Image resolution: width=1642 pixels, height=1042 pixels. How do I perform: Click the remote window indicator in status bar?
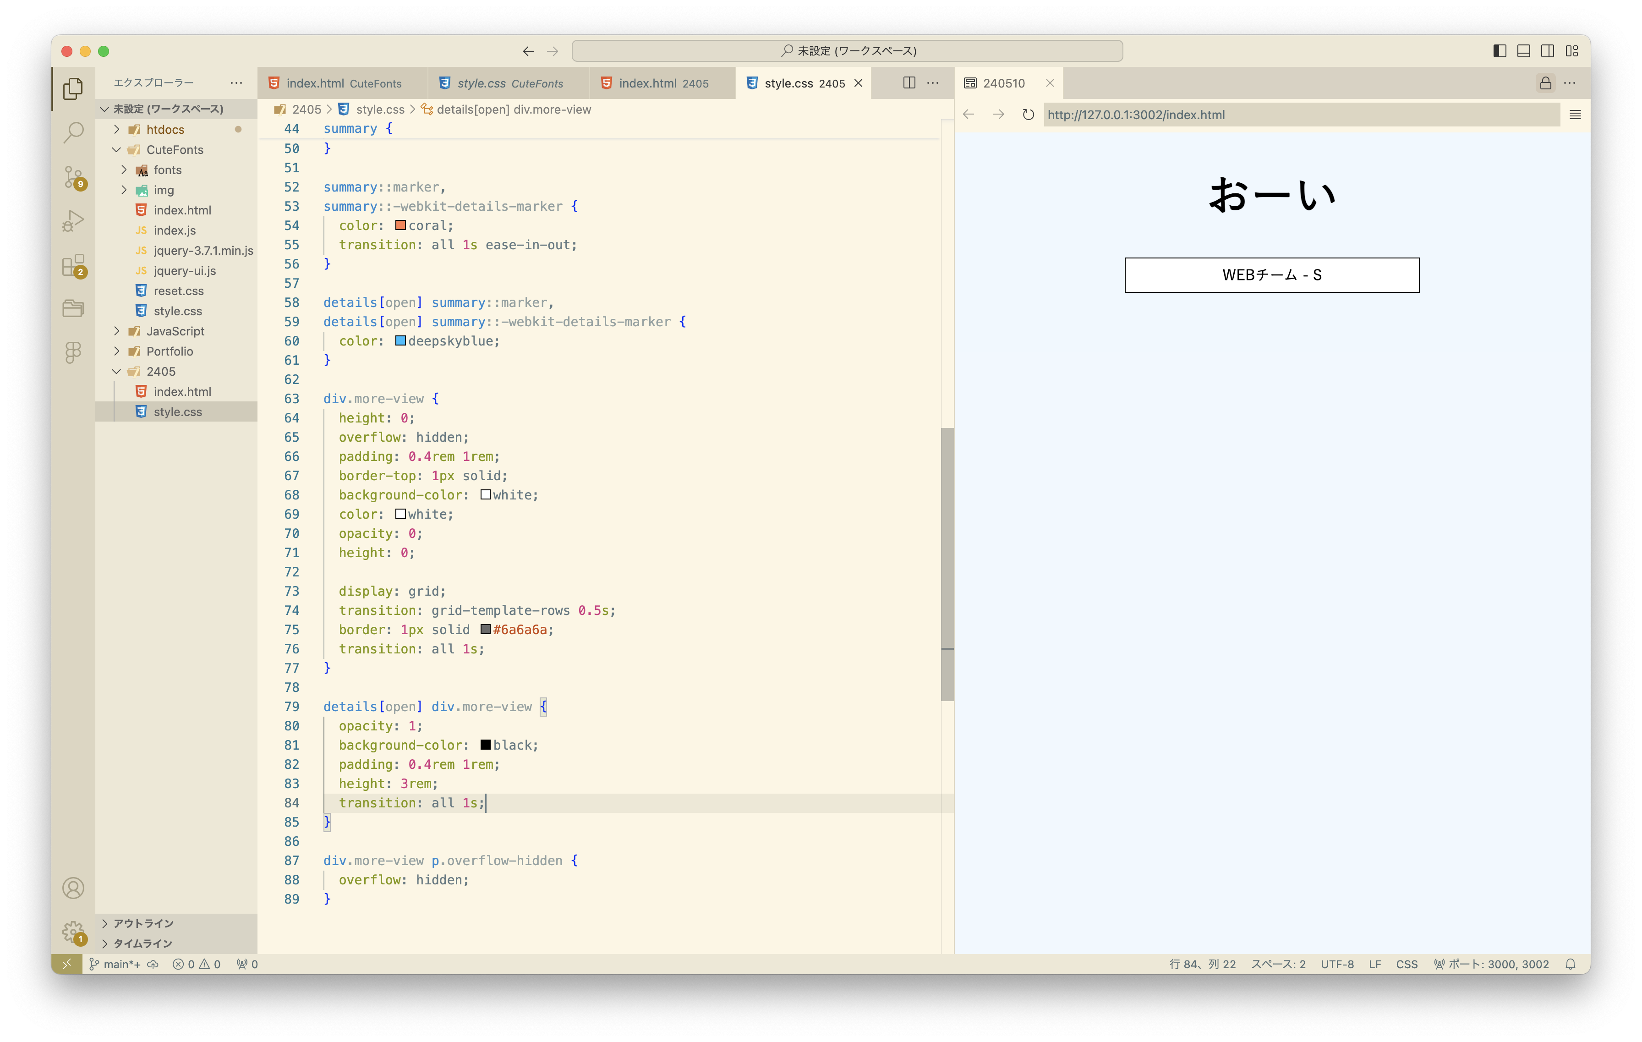coord(67,964)
